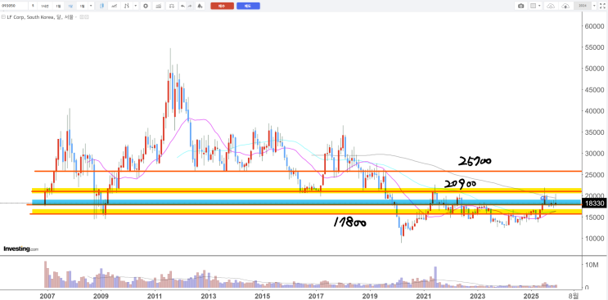
Task: Select the 1월 interval button
Action: point(82,6)
